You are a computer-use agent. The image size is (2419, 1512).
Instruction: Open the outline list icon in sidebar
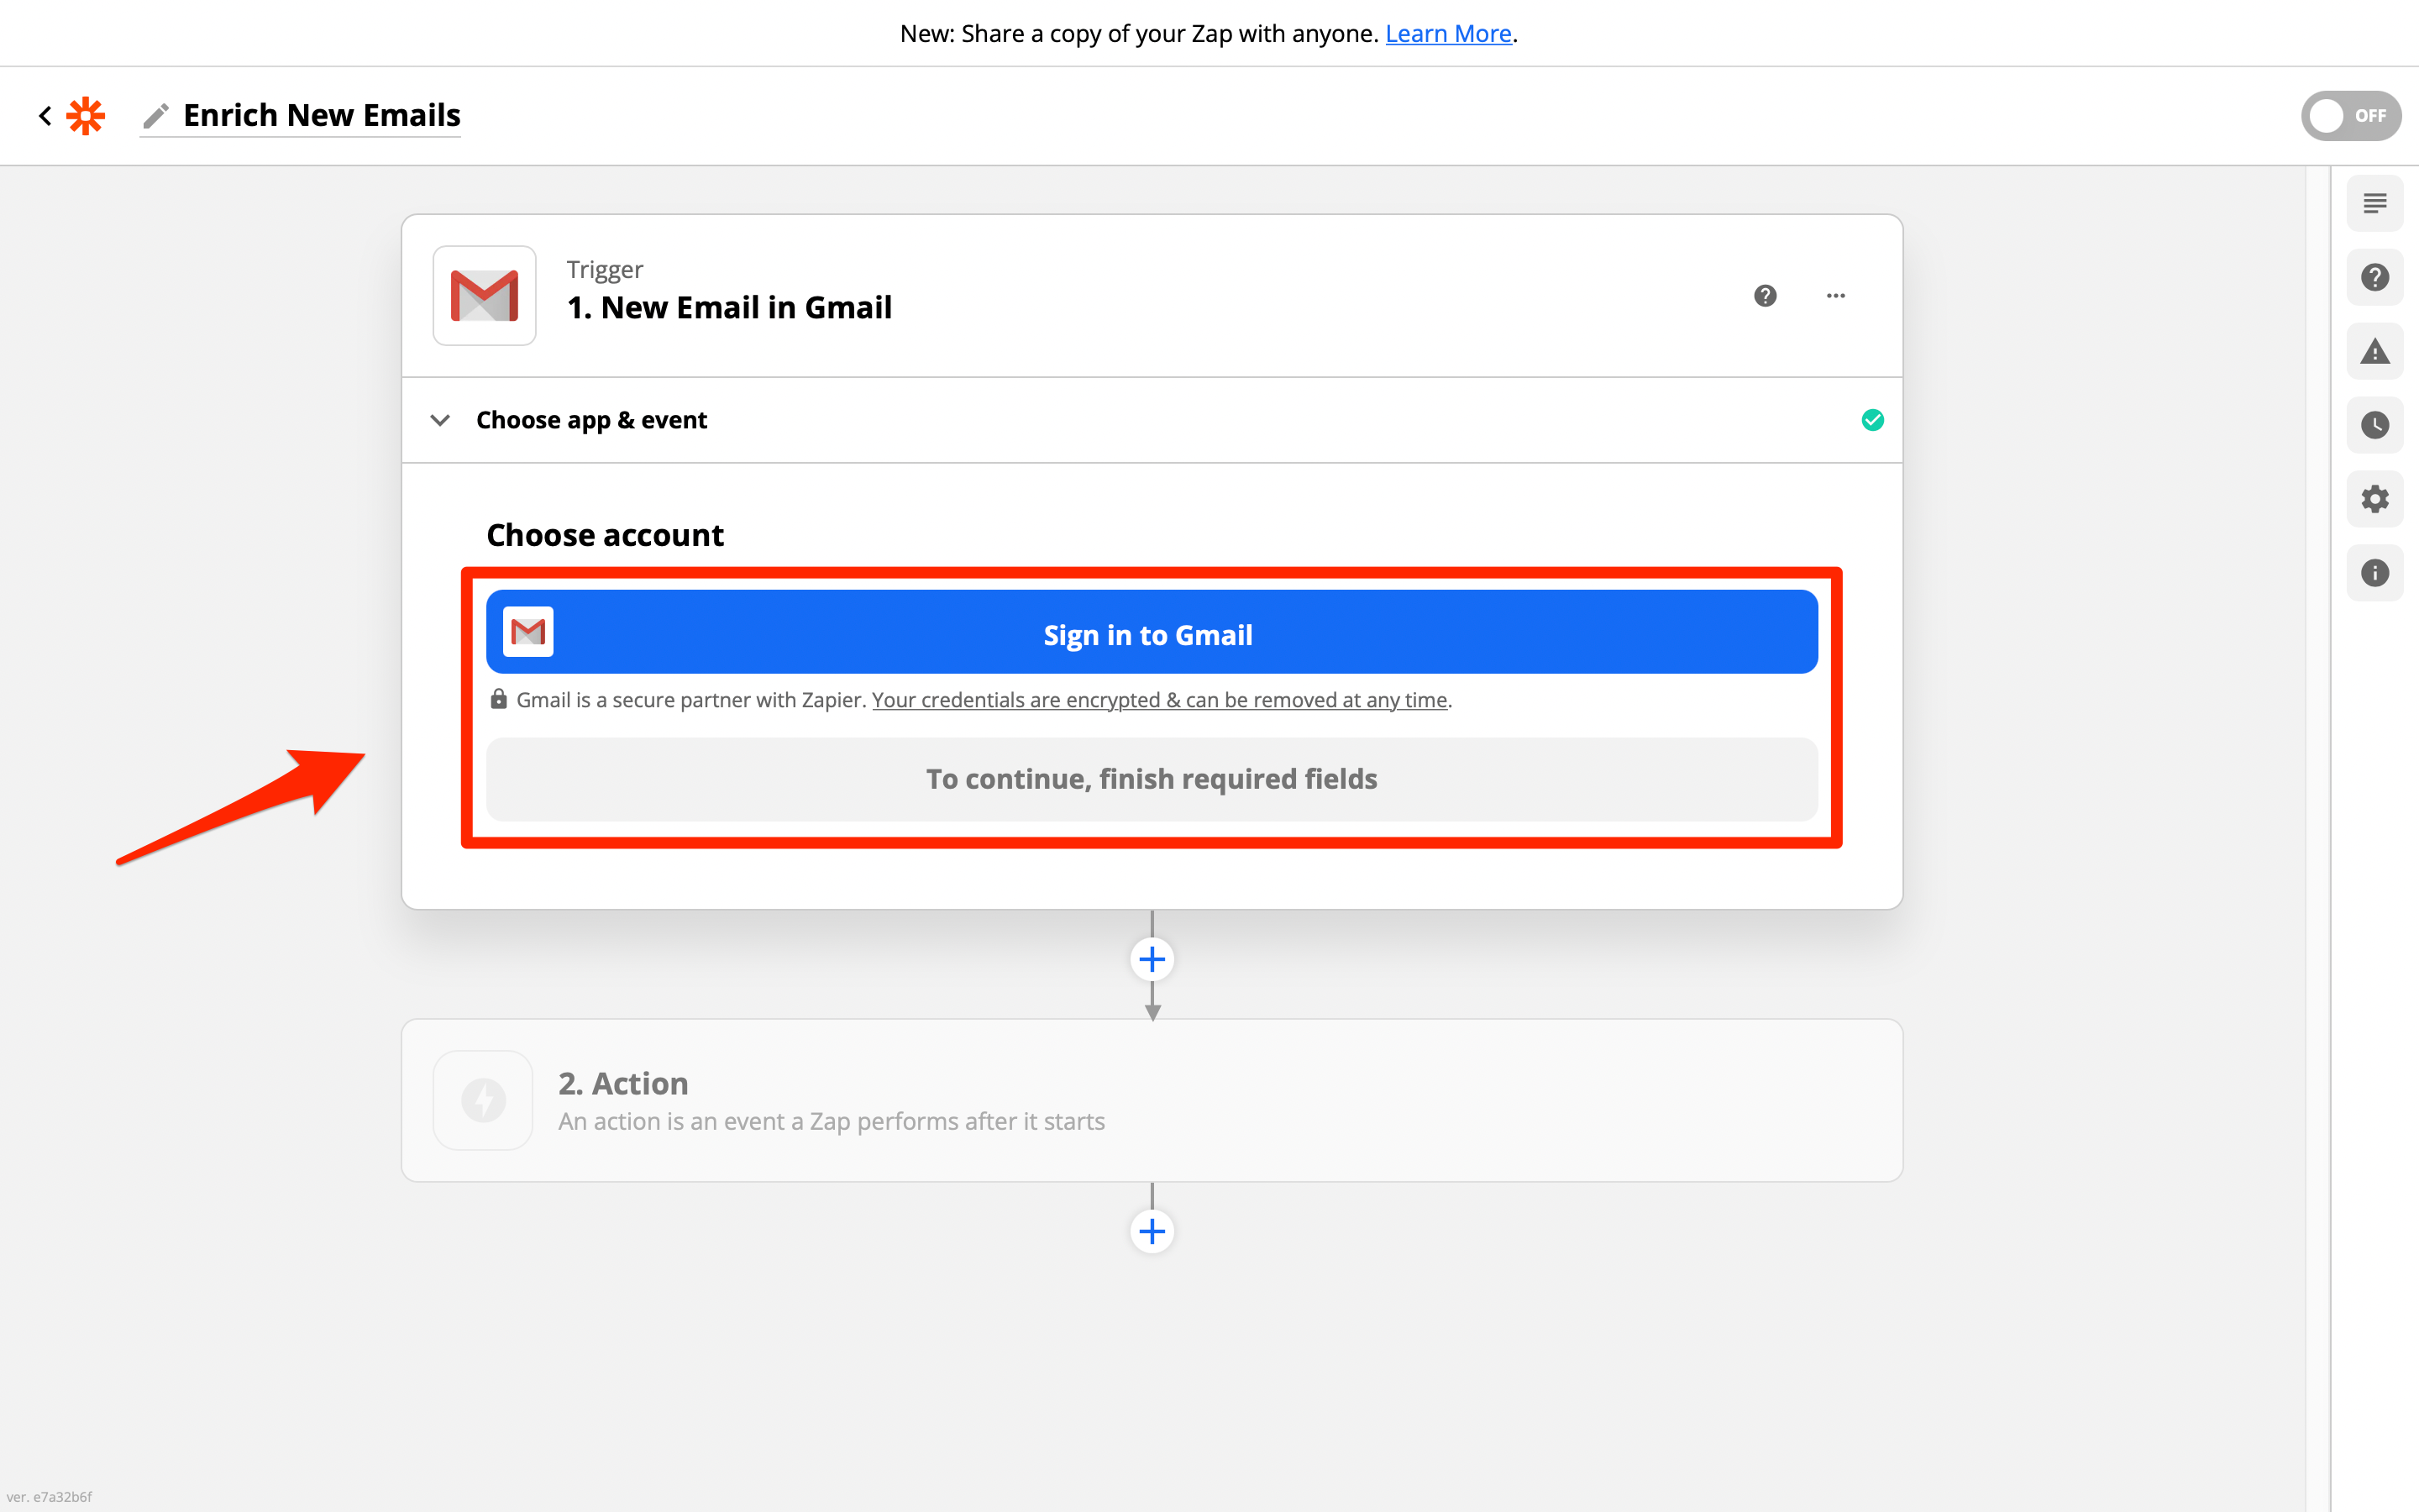click(2374, 204)
